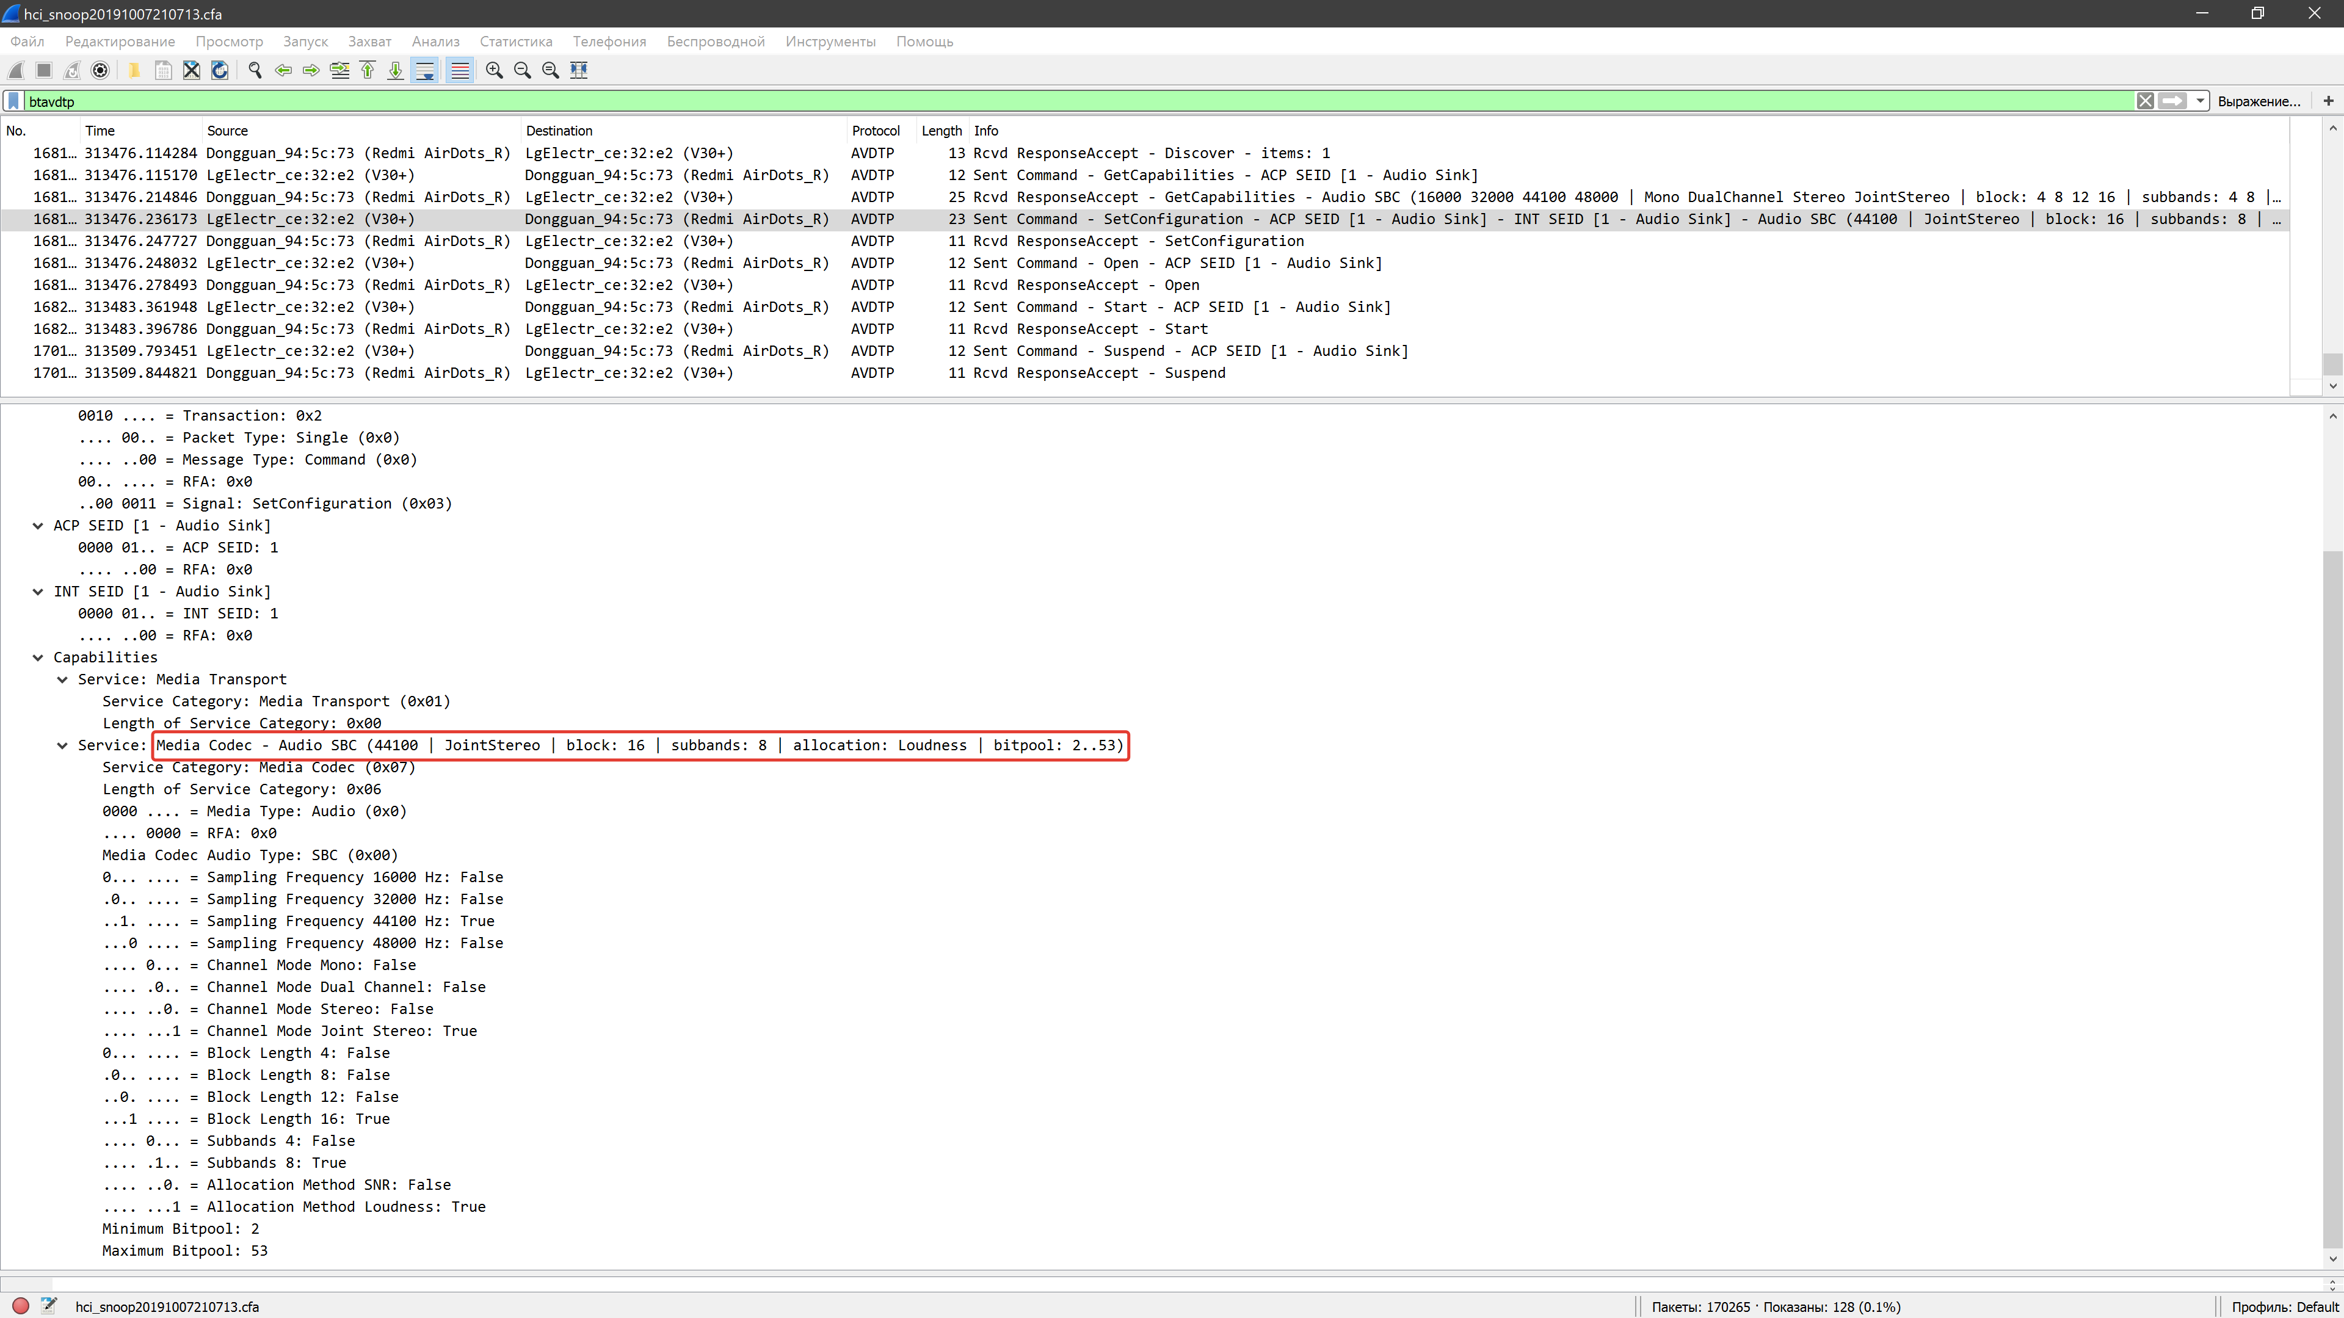
Task: Collapse the Capabilities tree node
Action: click(x=38, y=657)
